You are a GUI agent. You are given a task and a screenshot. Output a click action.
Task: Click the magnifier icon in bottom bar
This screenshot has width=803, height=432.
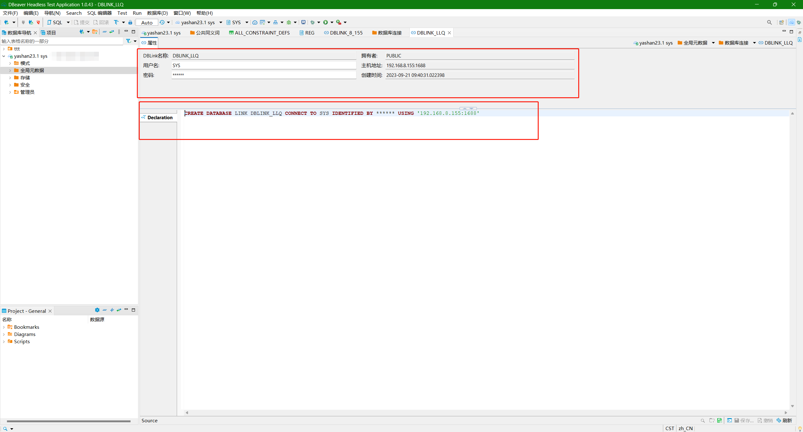(703, 420)
